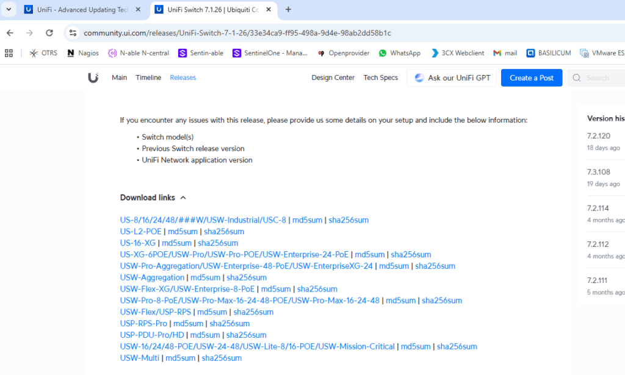625x375 pixels.
Task: Open the SentinelOne Management bookmark
Action: pyautogui.click(x=270, y=53)
